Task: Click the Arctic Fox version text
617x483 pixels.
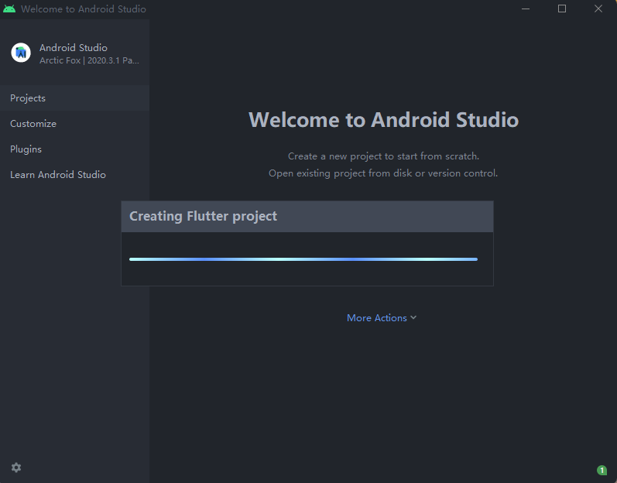Action: [x=89, y=60]
